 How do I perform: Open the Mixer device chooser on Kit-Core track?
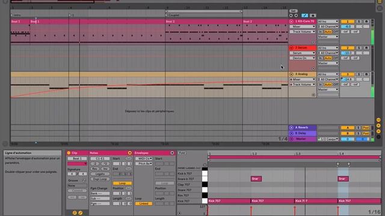click(302, 26)
